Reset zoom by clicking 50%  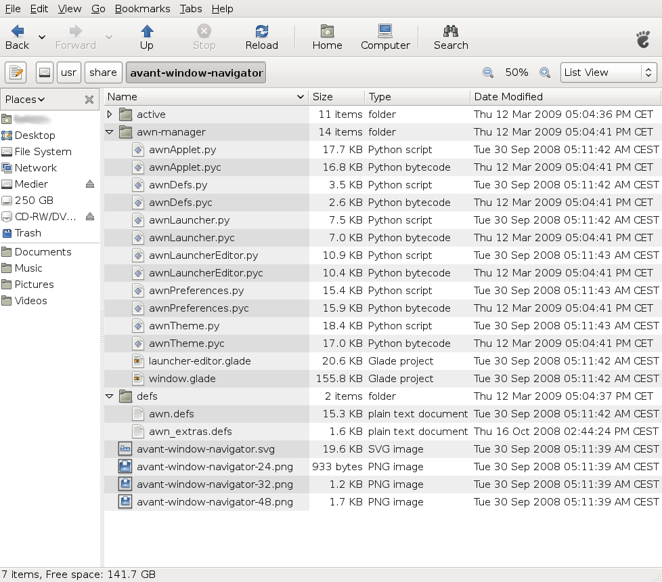516,72
